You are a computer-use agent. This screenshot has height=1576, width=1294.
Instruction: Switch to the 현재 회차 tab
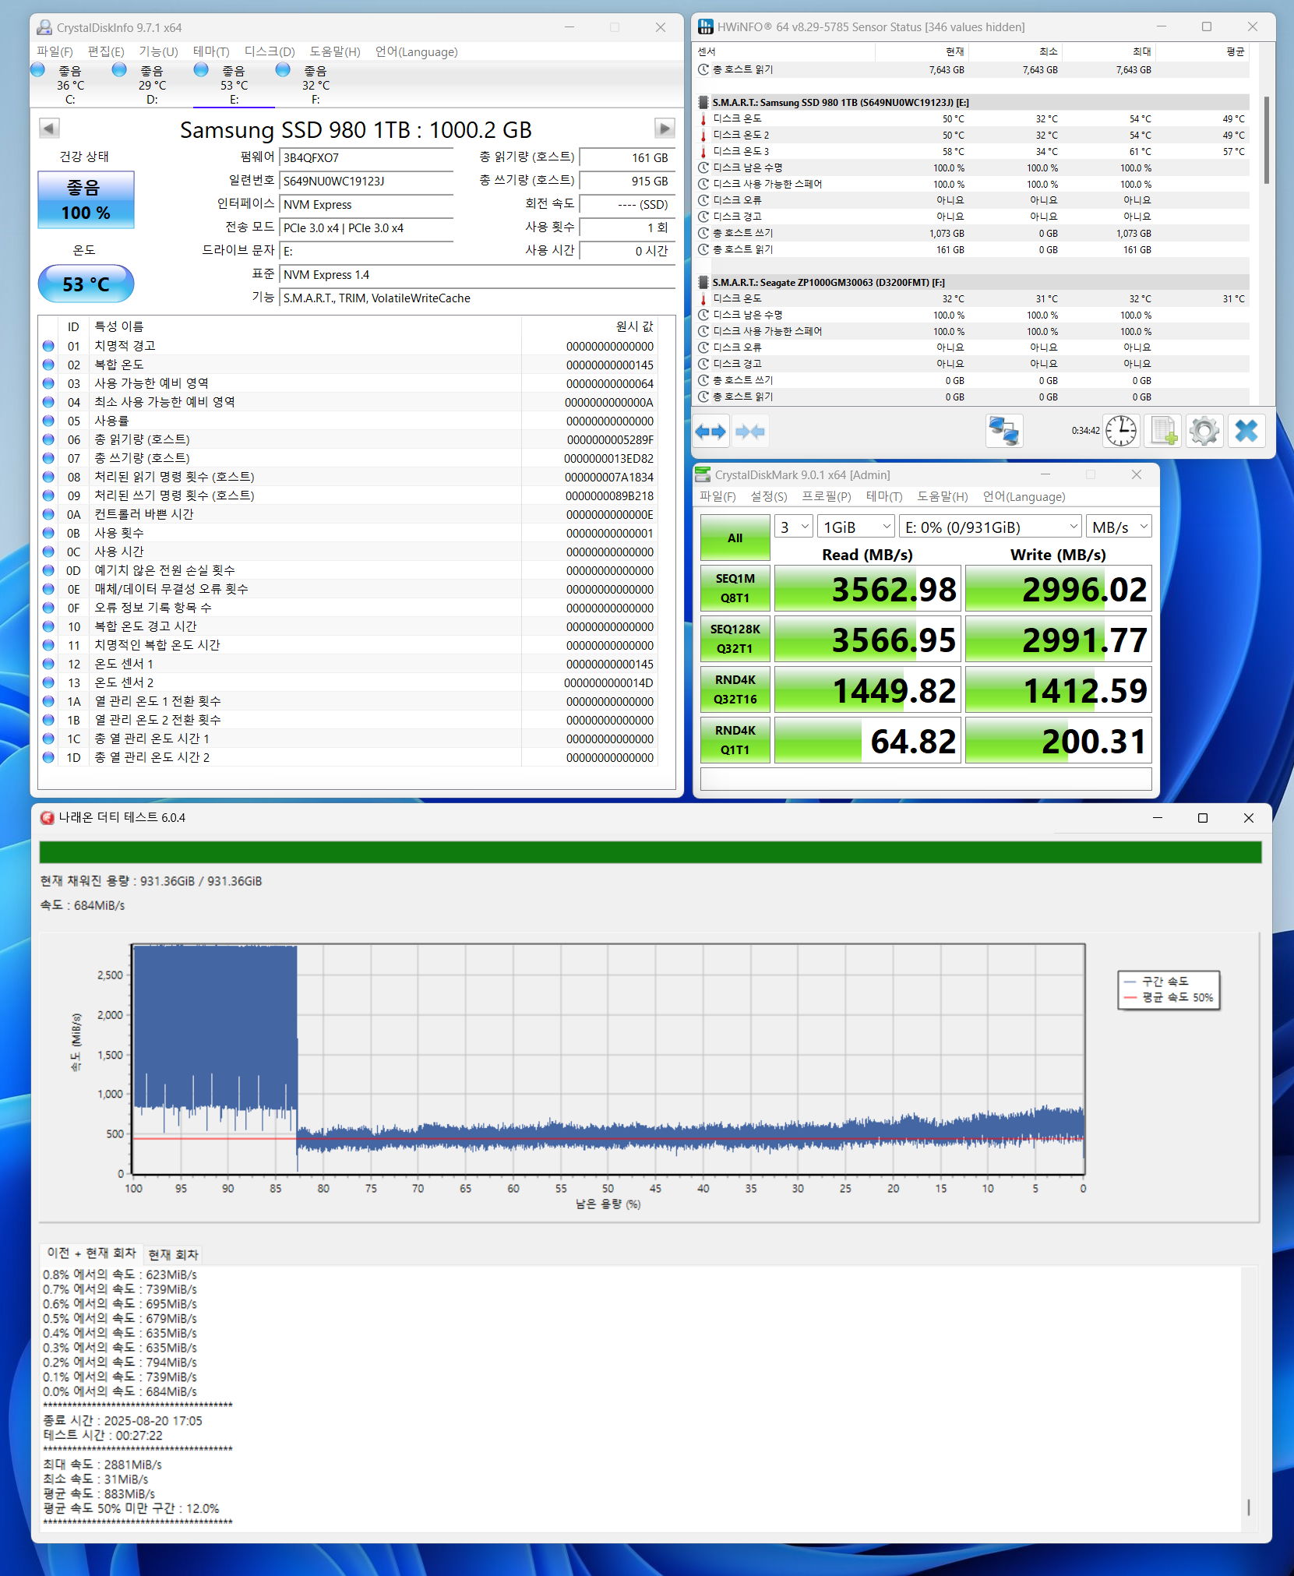(173, 1254)
